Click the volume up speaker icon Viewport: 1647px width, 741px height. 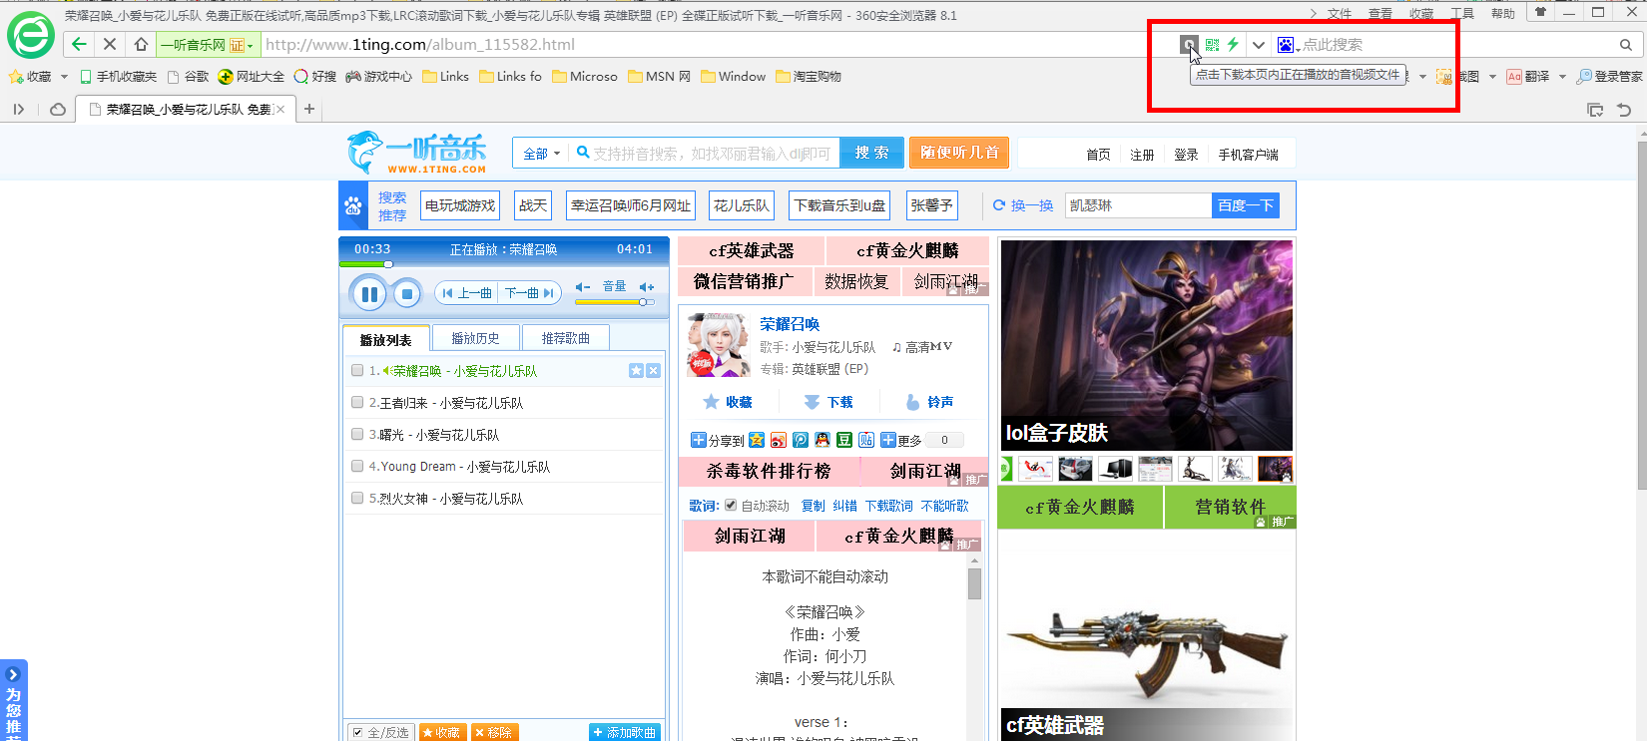[x=647, y=286]
